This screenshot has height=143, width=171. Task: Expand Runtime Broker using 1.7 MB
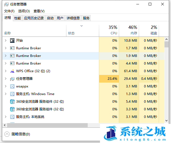(6, 48)
